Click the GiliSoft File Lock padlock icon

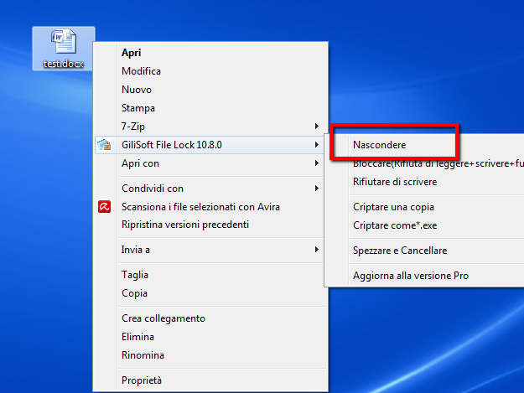coord(104,145)
